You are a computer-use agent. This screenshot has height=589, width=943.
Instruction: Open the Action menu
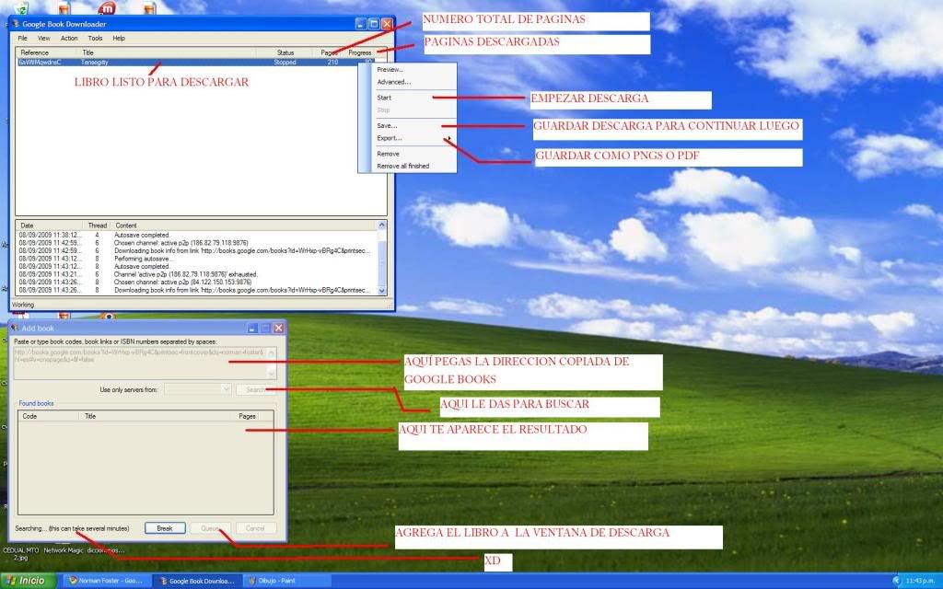[69, 38]
